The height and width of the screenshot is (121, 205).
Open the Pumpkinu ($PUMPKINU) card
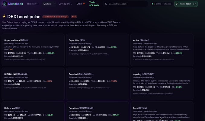pos(98,111)
